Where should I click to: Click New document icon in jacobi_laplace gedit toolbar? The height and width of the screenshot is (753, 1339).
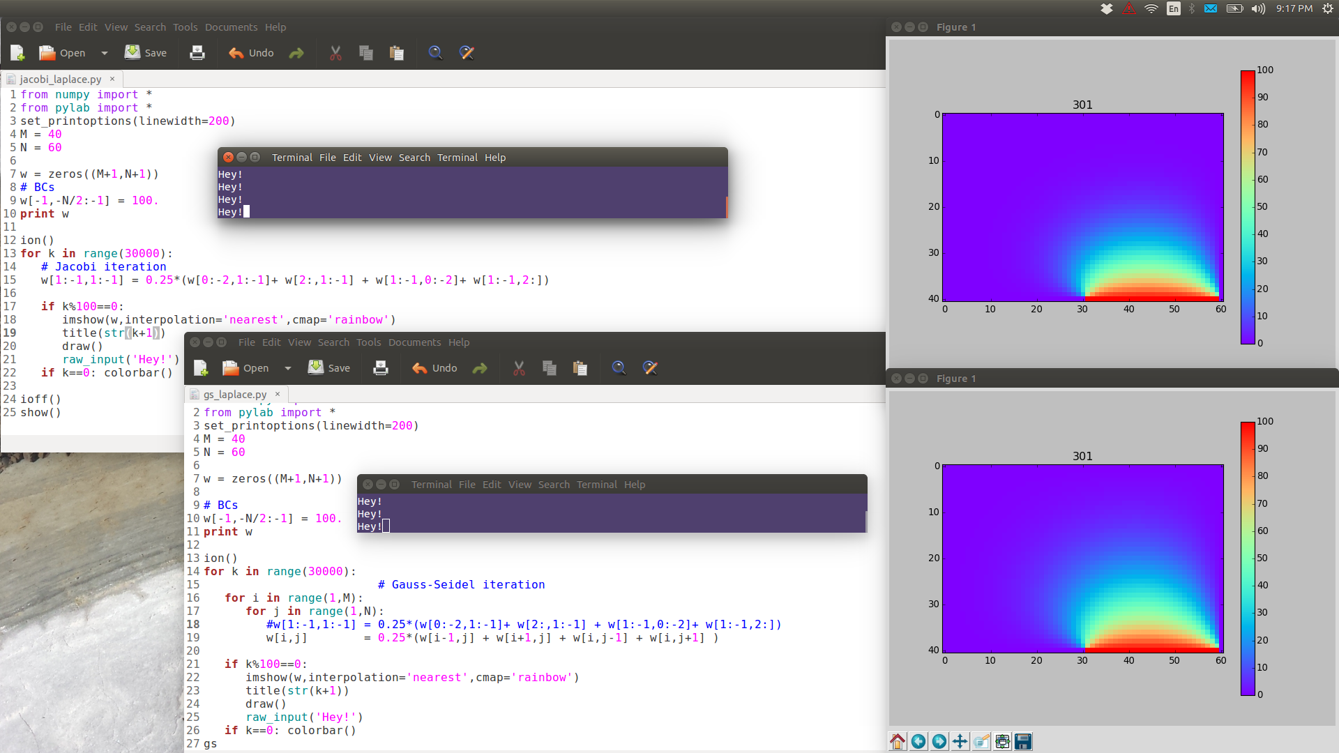[x=17, y=53]
